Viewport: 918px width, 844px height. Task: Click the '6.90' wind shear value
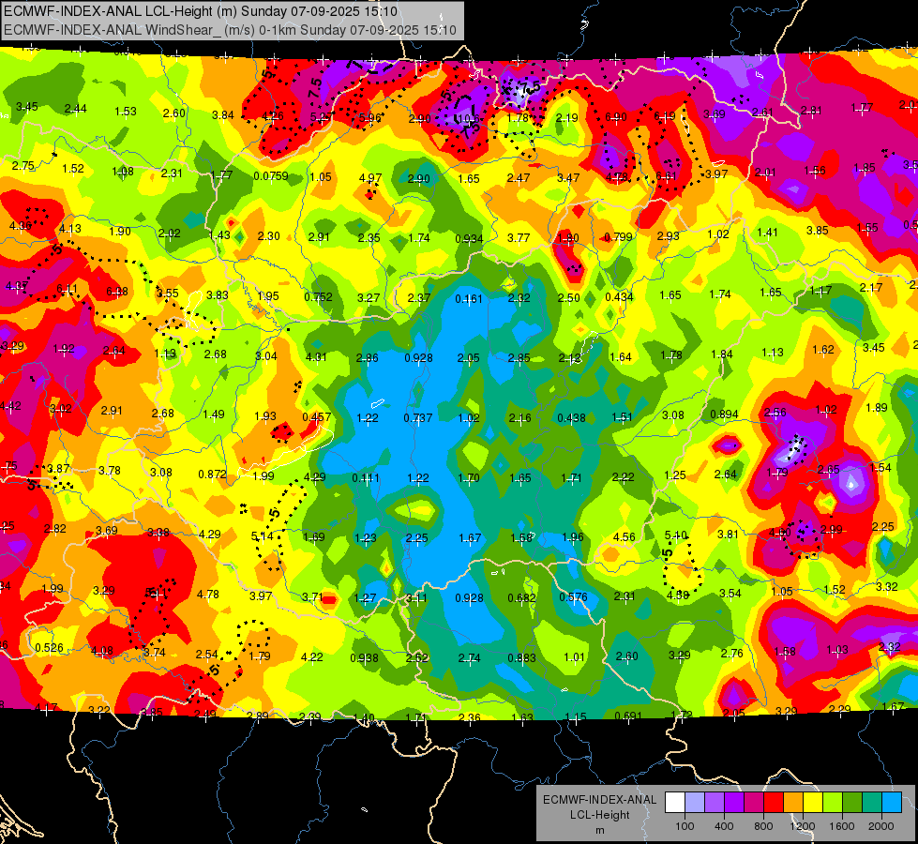(x=616, y=117)
